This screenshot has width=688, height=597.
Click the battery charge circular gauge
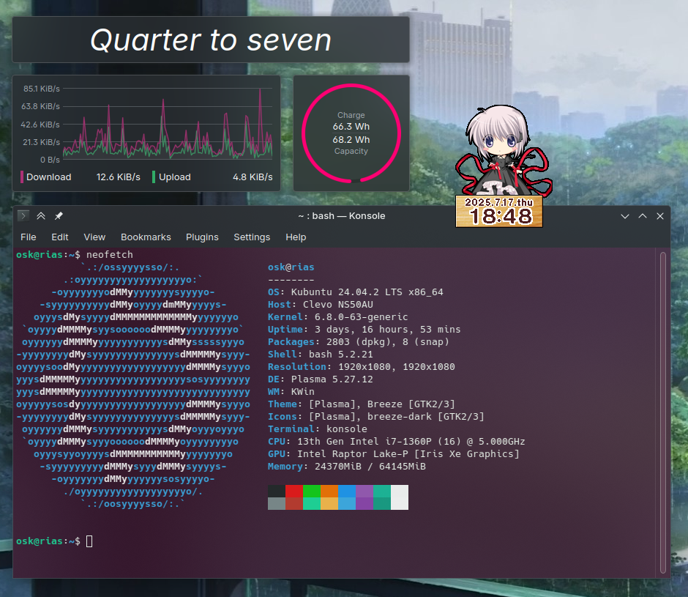[x=351, y=133]
